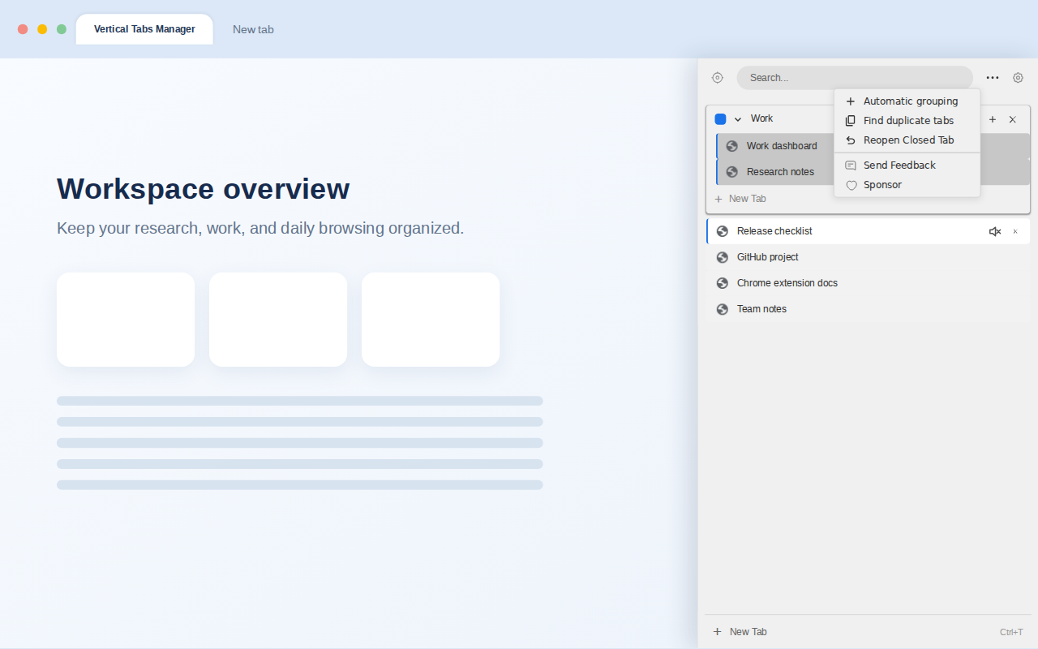This screenshot has height=649, width=1038.
Task: Click globe icon of Team notes tab
Action: point(723,309)
